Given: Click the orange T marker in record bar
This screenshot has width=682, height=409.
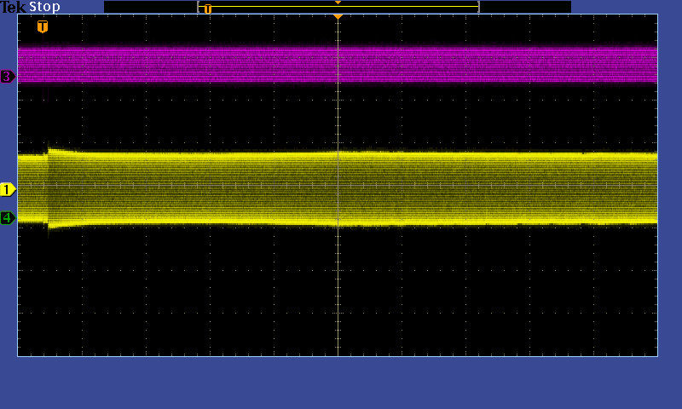Looking at the screenshot, I should (207, 9).
